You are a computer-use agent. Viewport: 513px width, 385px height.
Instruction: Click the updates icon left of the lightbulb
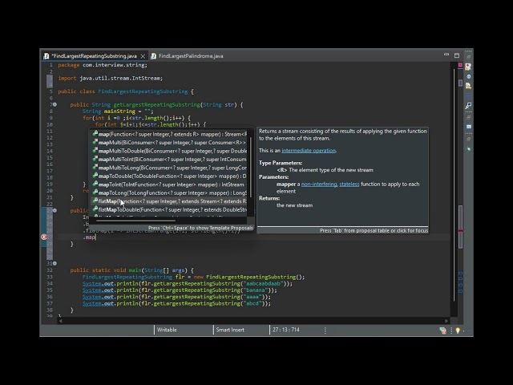click(443, 330)
